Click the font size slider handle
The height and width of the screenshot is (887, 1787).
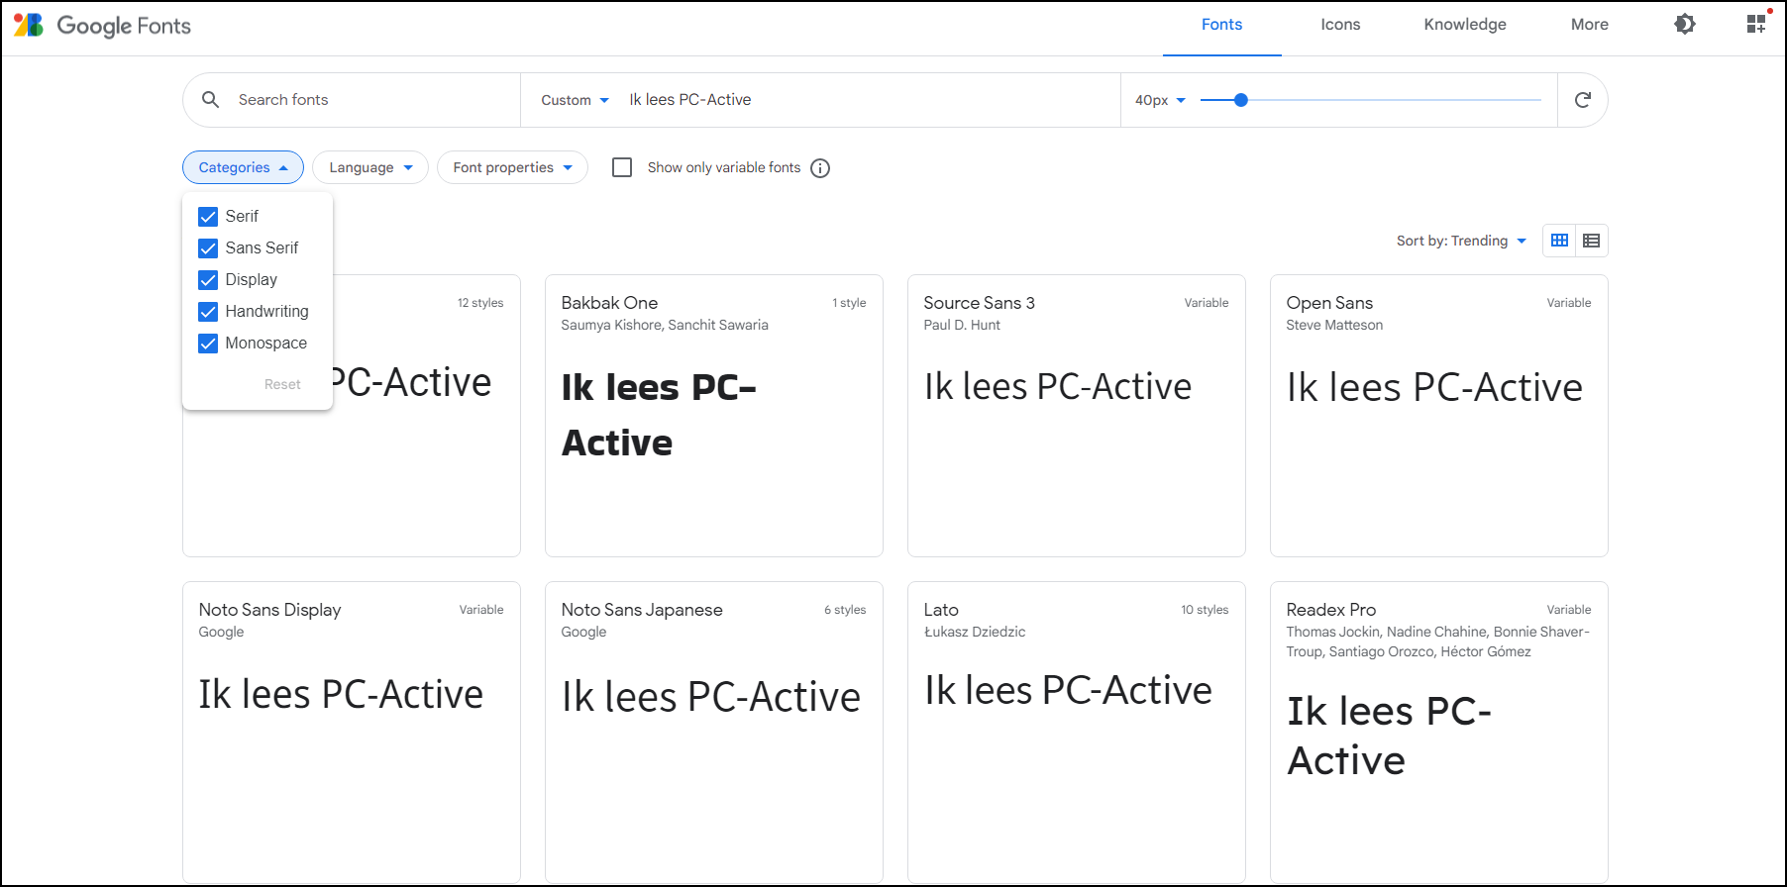[1240, 100]
